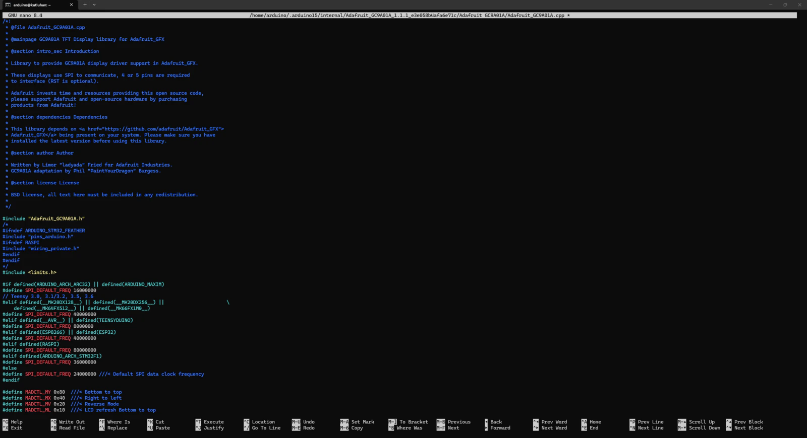
Task: Click the 'Where Is' shortcut label
Action: (x=119, y=422)
